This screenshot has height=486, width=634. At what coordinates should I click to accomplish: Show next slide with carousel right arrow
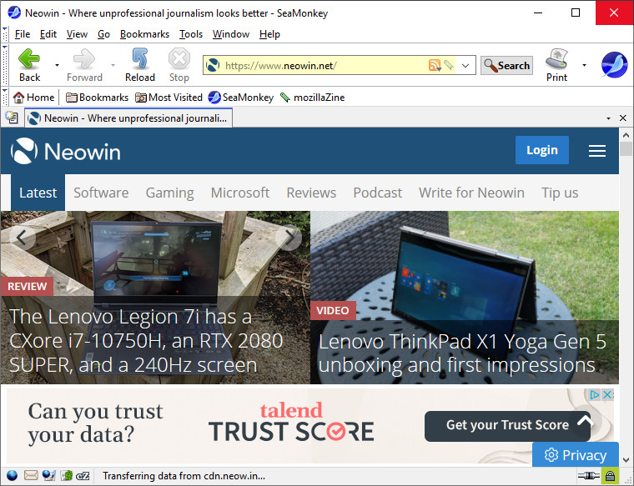click(x=289, y=238)
